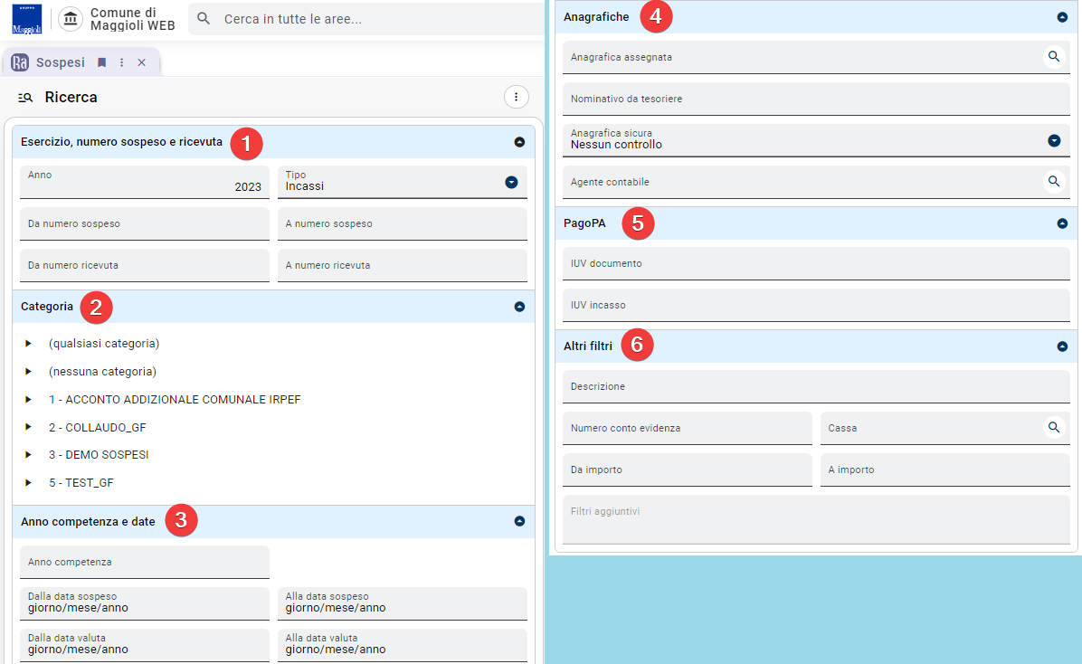Expand the 3 - DEMO SOSPESI node
Image resolution: width=1082 pixels, height=664 pixels.
tap(28, 455)
